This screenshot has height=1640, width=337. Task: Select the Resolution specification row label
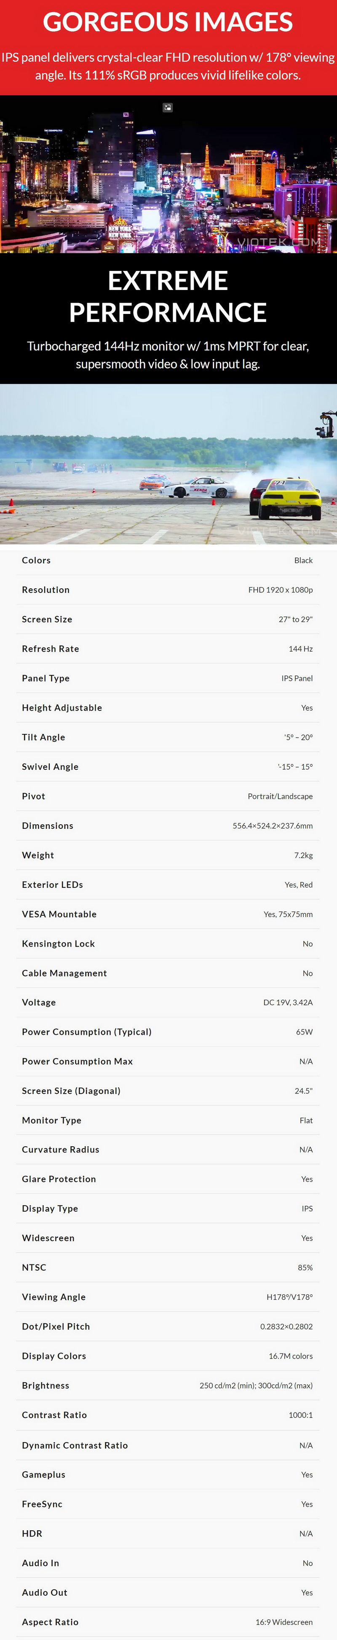pos(46,590)
